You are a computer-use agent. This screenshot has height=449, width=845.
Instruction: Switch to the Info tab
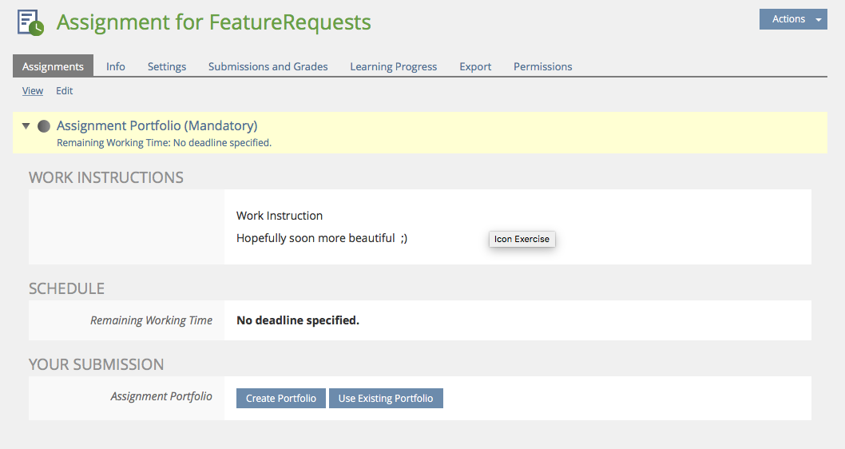[x=116, y=66]
